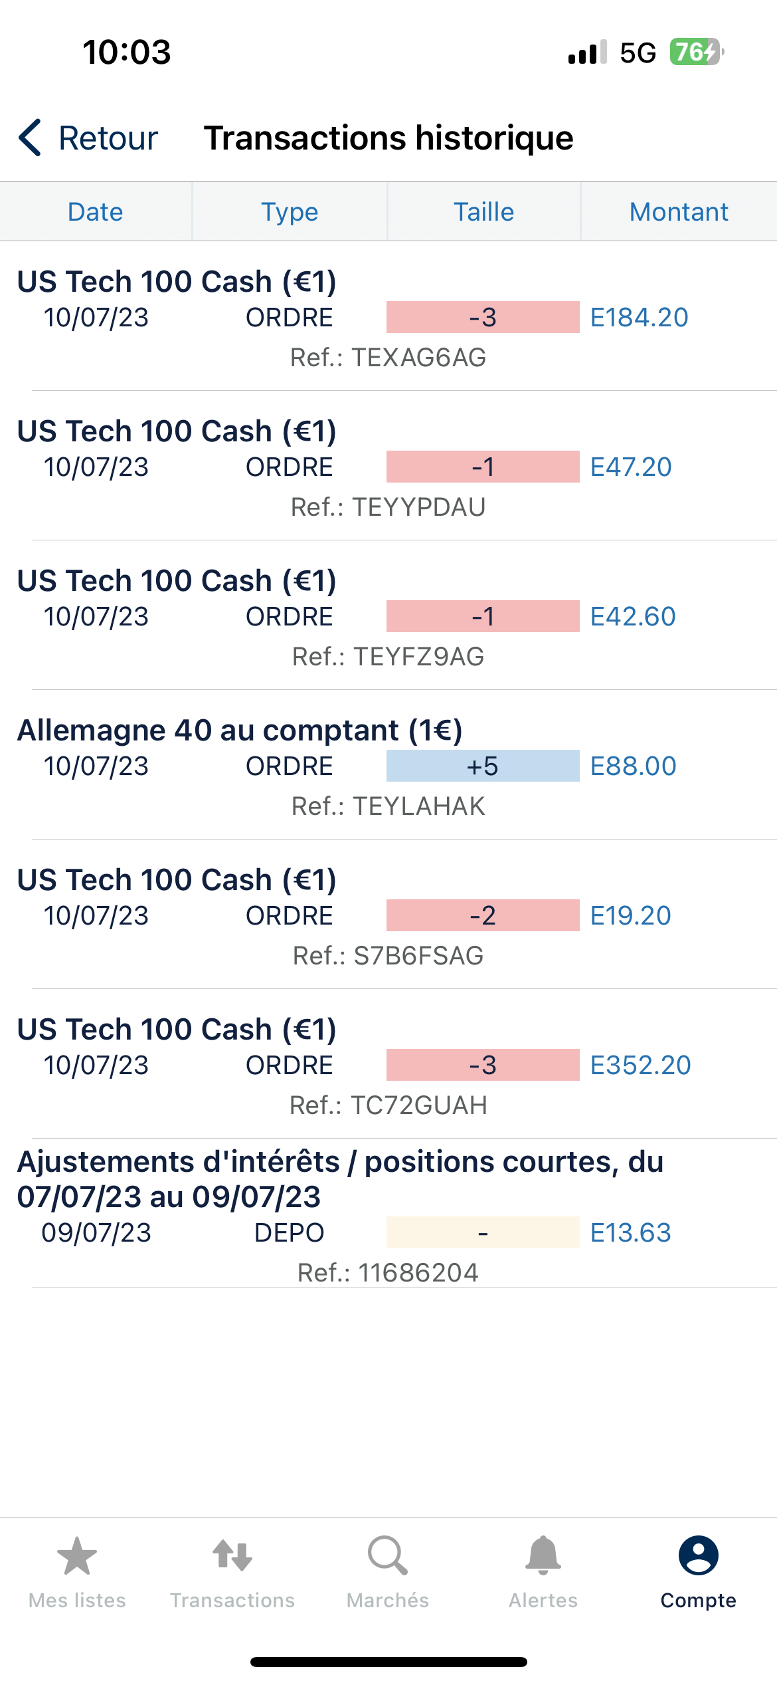Select amount E352.20 on TC72GUAH order

point(640,1066)
